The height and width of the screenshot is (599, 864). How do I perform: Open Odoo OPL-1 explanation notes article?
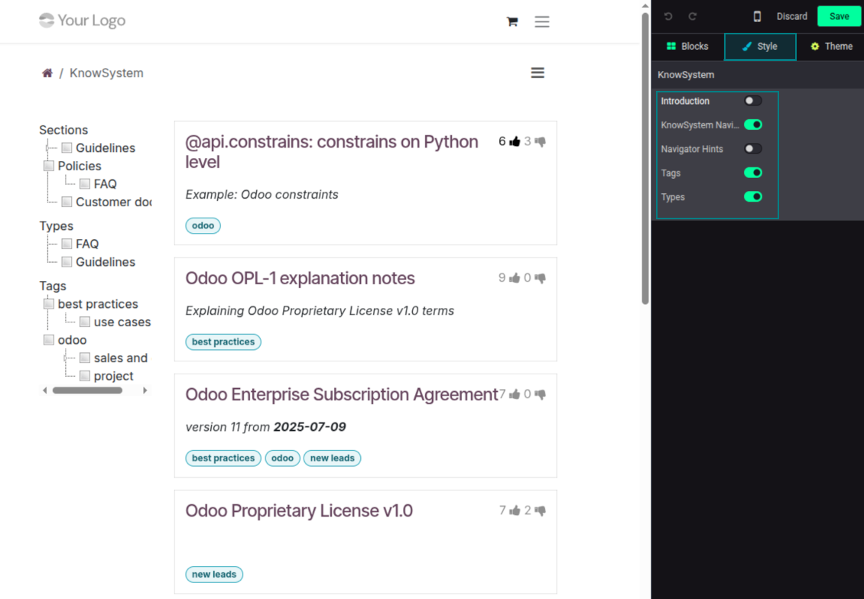pos(300,278)
